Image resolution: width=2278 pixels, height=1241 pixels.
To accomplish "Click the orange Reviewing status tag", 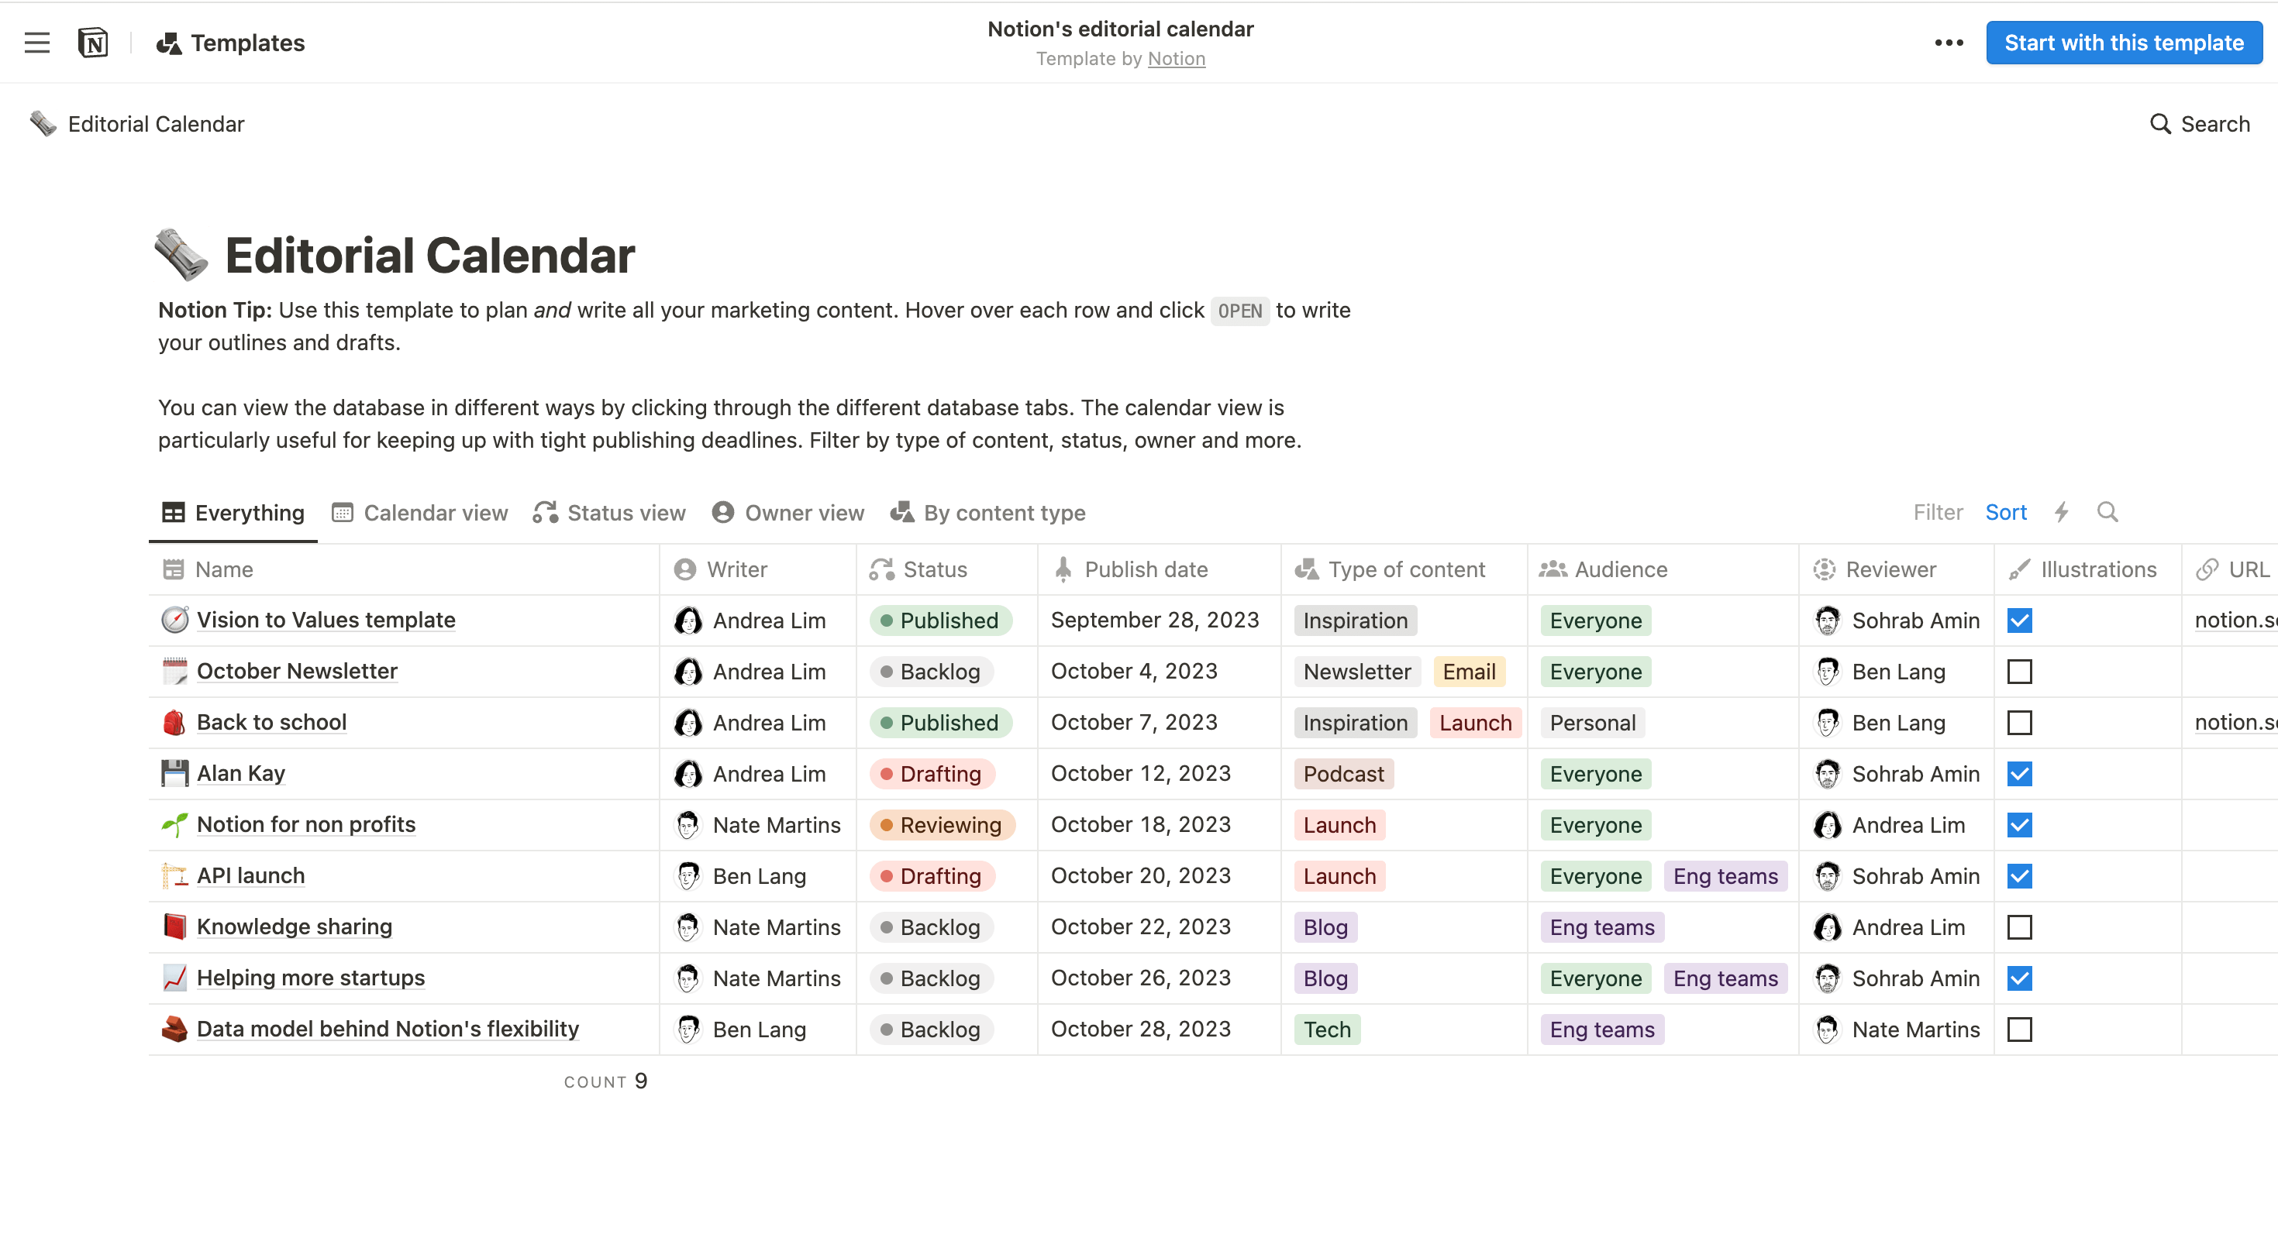I will click(942, 826).
